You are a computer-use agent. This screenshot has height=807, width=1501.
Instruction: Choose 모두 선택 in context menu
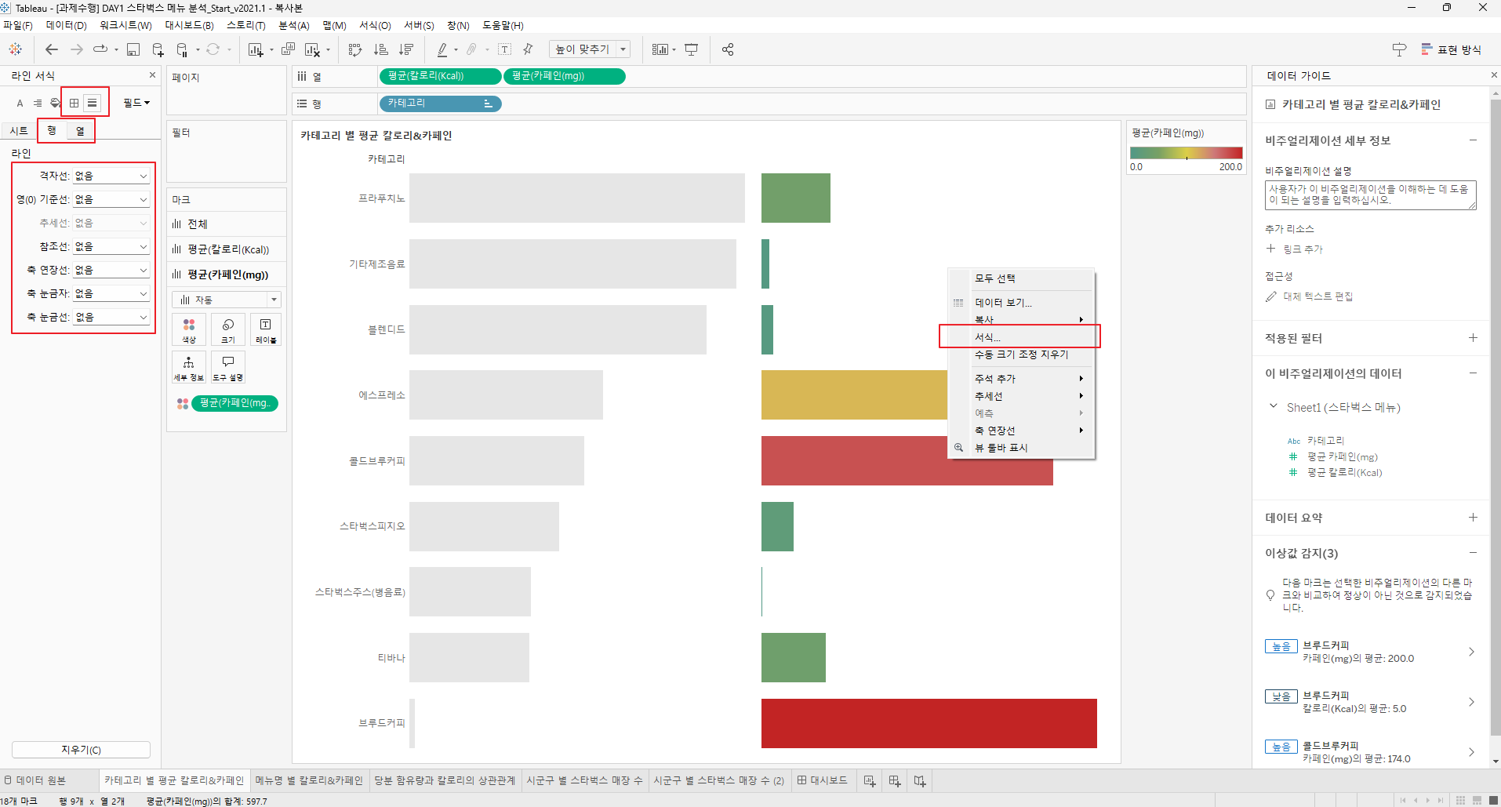click(x=1021, y=278)
